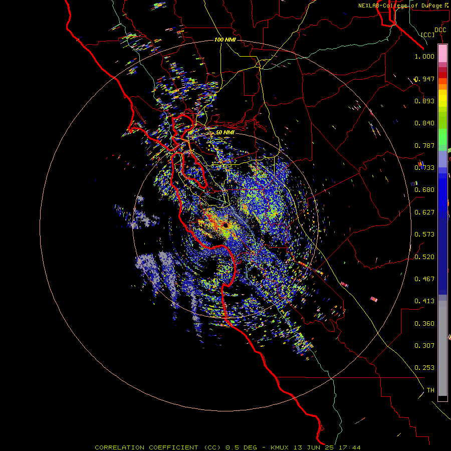Click the KMUX station identifier

[x=279, y=447]
